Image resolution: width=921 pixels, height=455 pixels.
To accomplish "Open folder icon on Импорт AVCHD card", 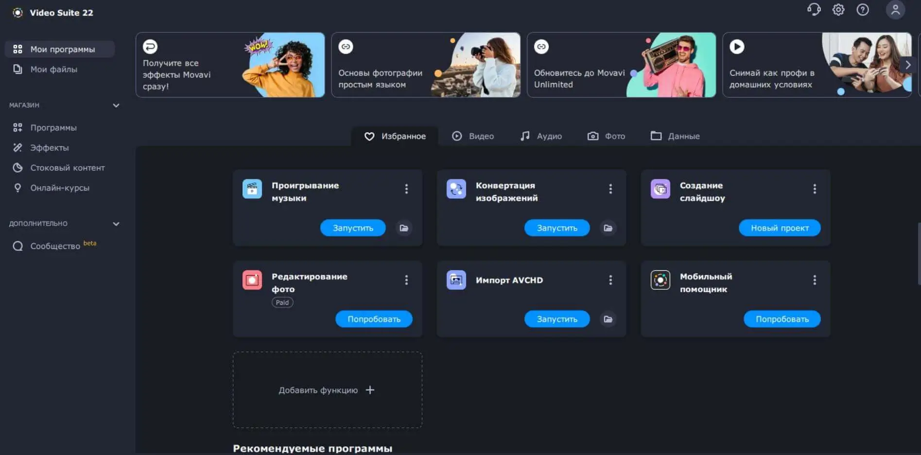I will [608, 319].
